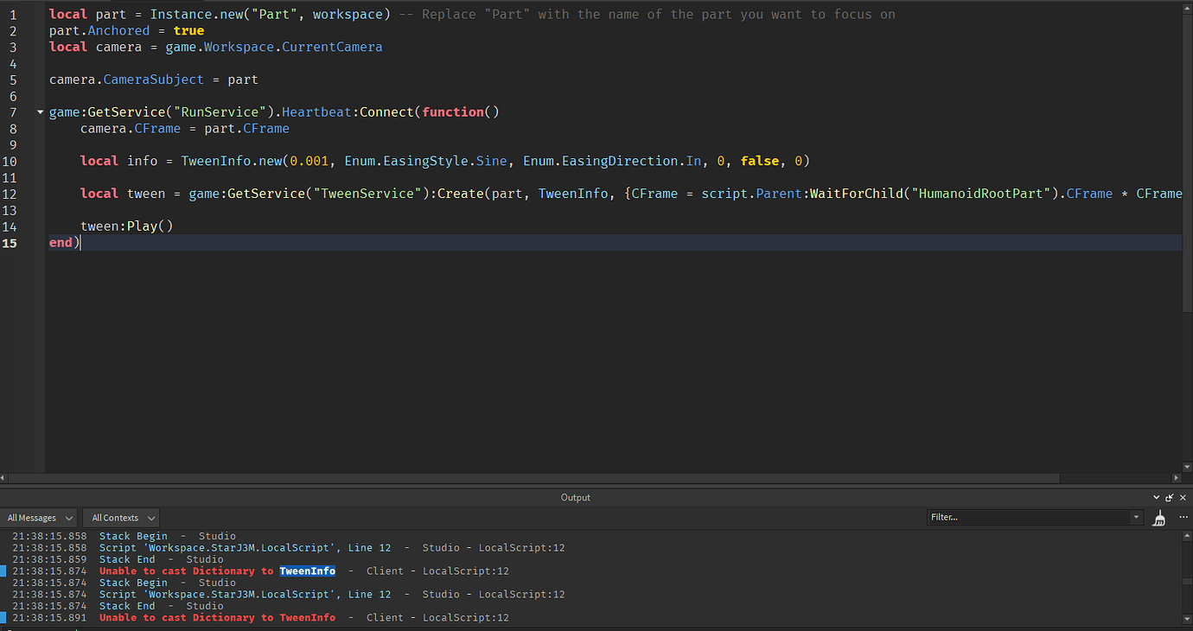Type in the Output Filter field
This screenshot has height=631, width=1193.
[1027, 518]
